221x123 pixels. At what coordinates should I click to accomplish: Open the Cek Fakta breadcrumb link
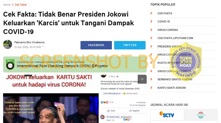tap(20, 5)
